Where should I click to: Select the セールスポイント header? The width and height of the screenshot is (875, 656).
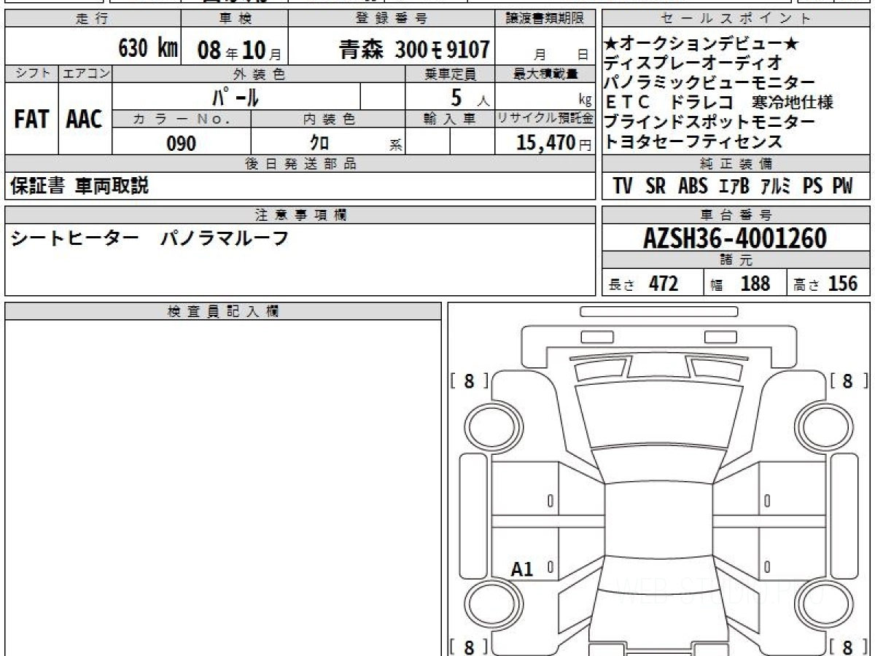click(736, 20)
